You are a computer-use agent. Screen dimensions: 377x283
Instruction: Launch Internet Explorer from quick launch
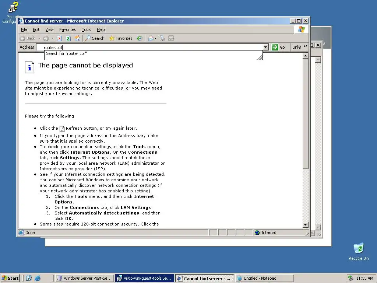(x=38, y=278)
